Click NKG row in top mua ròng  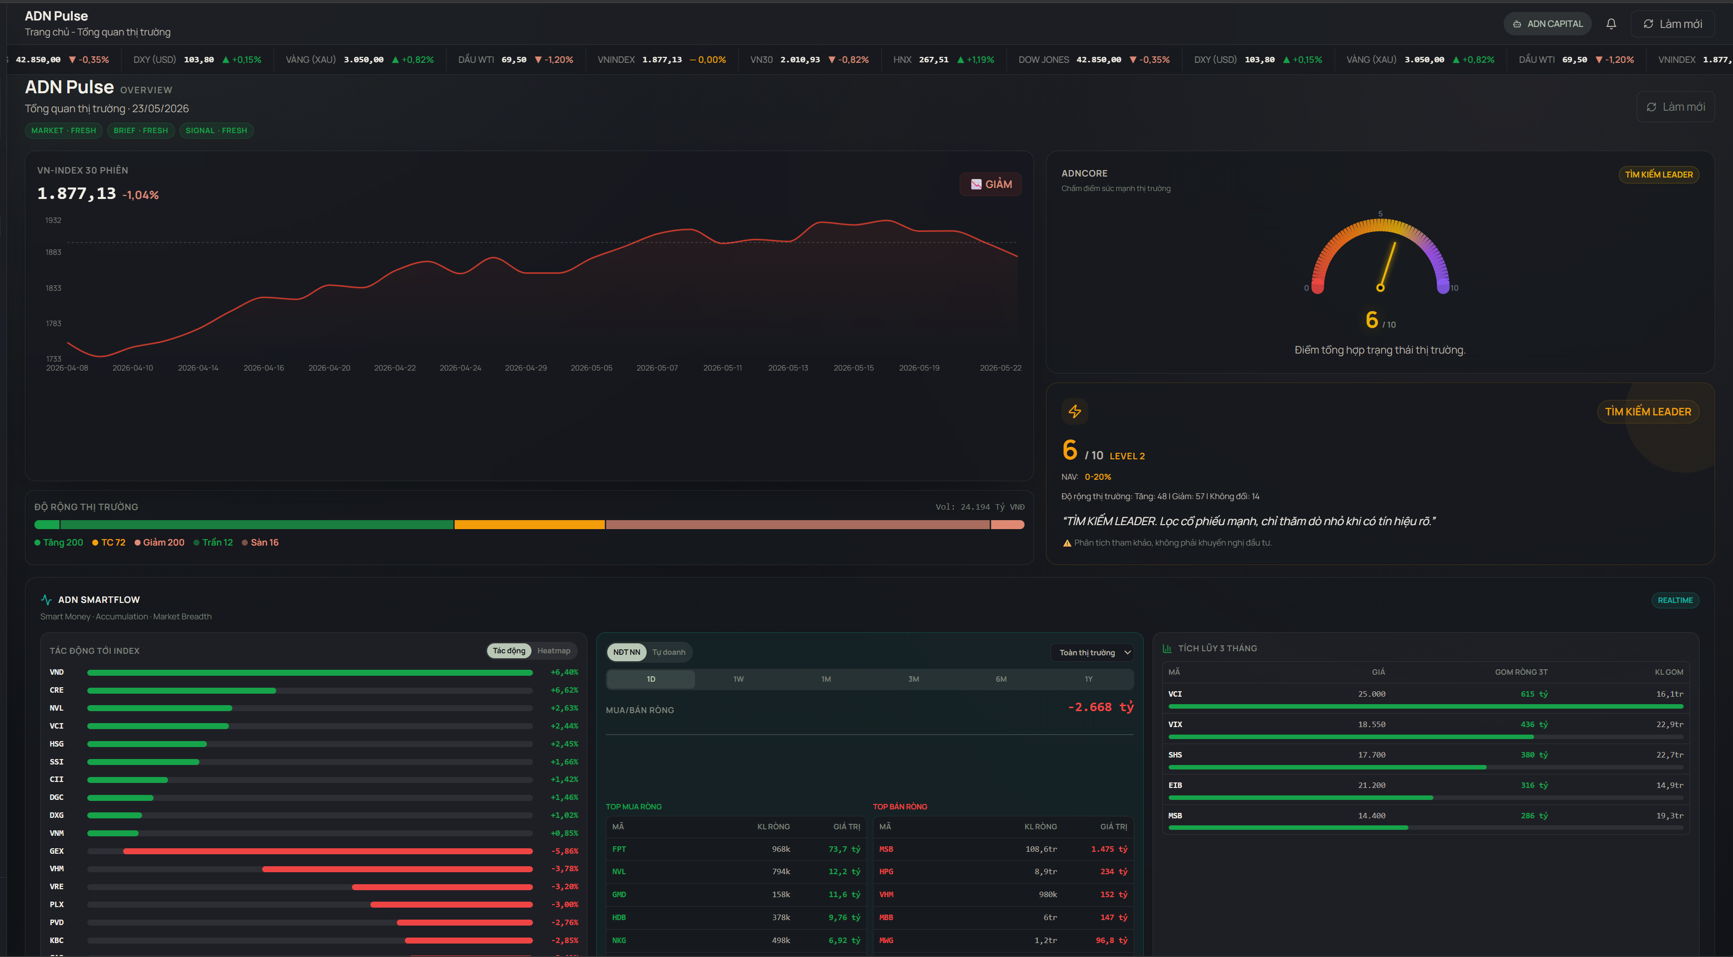point(736,940)
